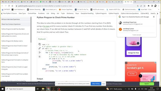Screen dimensions: 161x91
Task: Open the Dictionary menu item
Action: coord(70,13)
